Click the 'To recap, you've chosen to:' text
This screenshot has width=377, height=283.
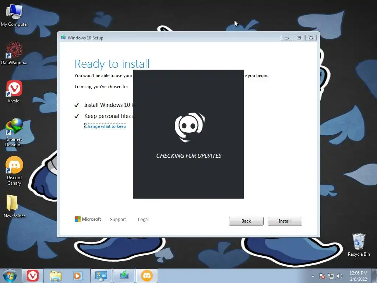(x=101, y=87)
